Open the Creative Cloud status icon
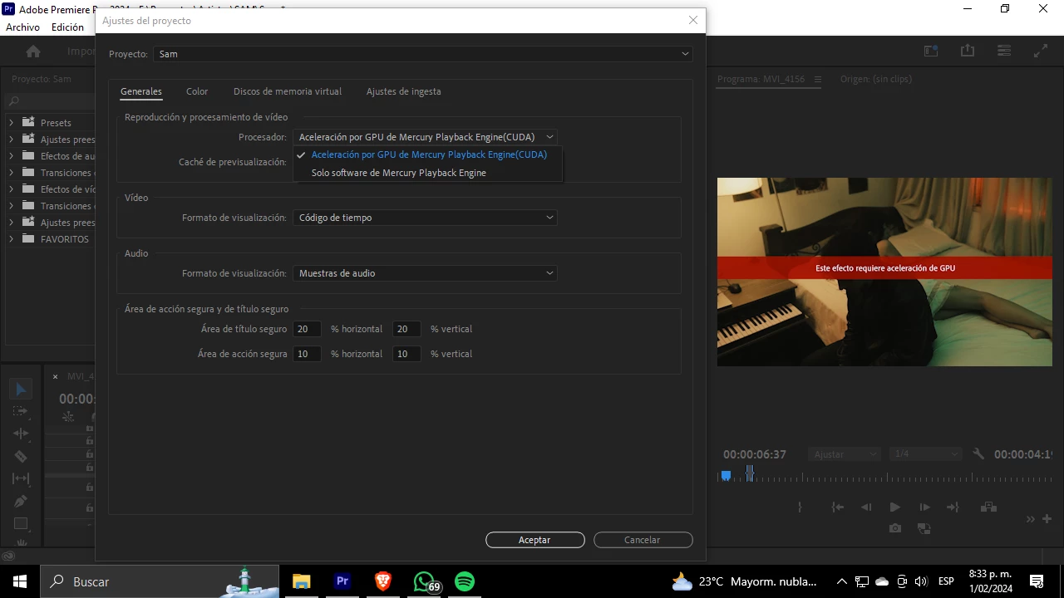 click(8, 556)
